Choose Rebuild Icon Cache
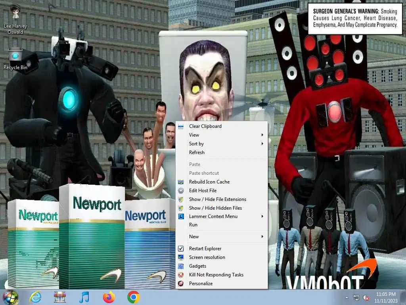Viewport: 406px width, 305px height. 222,182
